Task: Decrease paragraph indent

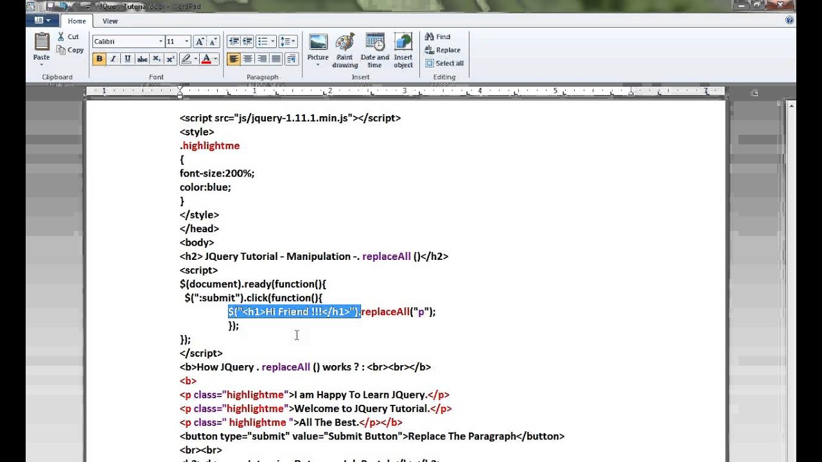Action: pyautogui.click(x=233, y=42)
